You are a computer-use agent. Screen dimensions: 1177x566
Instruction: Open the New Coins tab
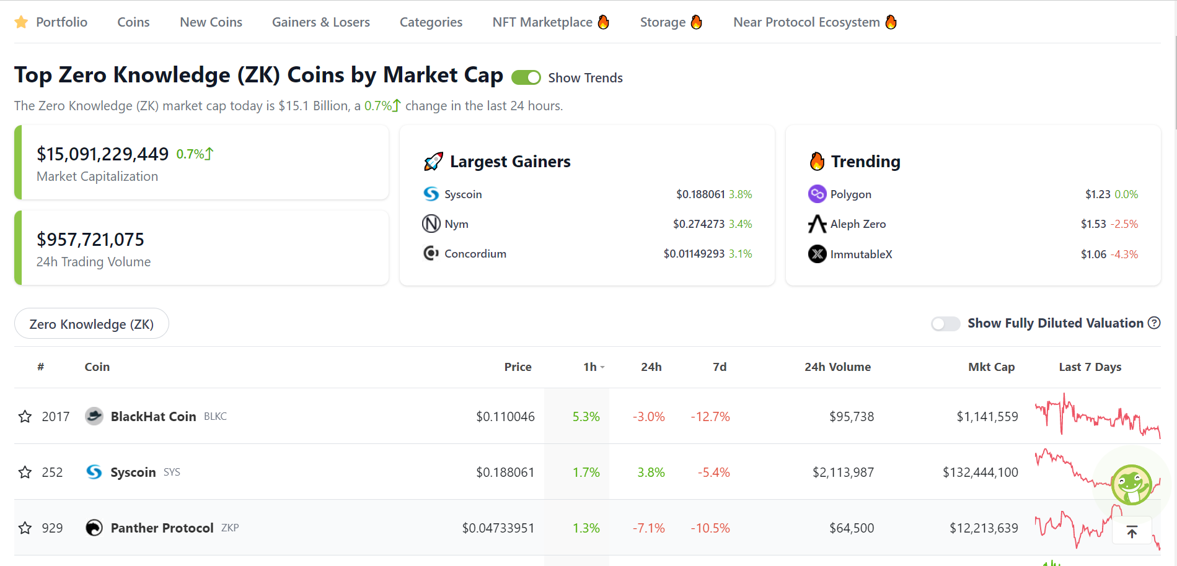(211, 22)
